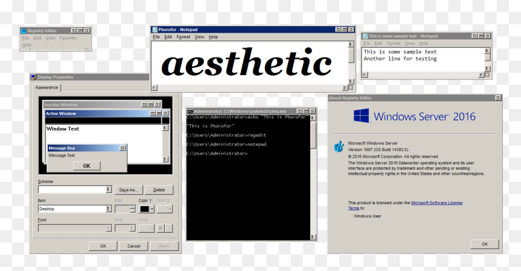This screenshot has width=521, height=271.
Task: Click OK in Display Properties
Action: coord(103,246)
